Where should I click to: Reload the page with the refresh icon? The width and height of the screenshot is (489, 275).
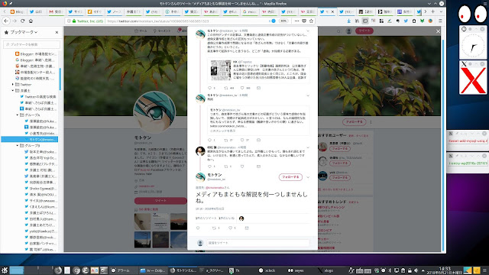click(22, 21)
